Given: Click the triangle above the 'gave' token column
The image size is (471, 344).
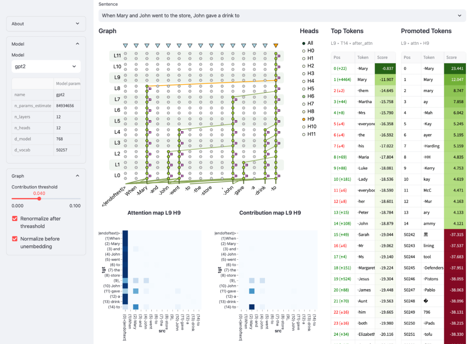Looking at the screenshot, I should click(x=244, y=46).
